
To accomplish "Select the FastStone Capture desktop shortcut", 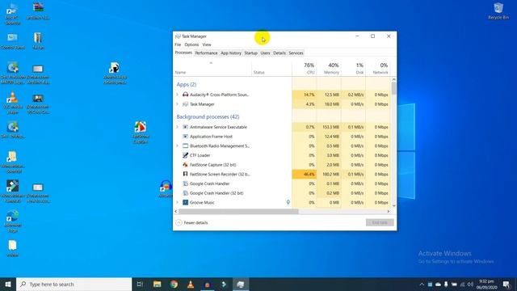I will coord(141,133).
